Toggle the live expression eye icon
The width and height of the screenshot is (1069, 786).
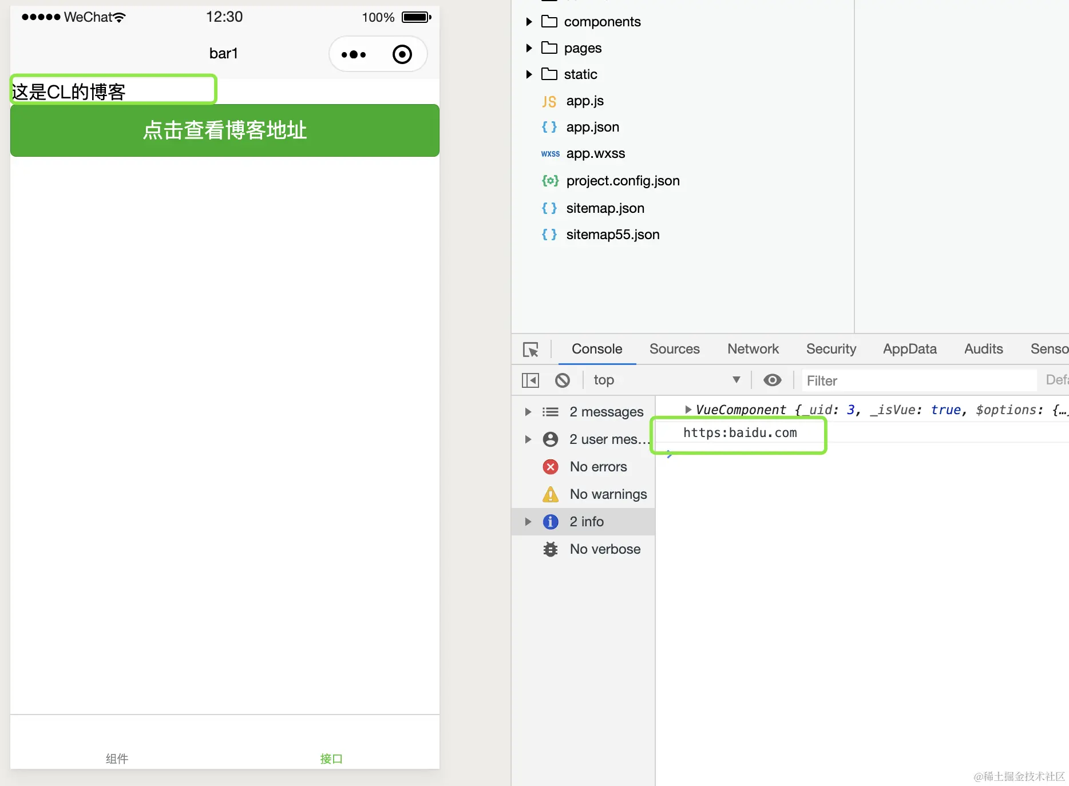point(773,380)
